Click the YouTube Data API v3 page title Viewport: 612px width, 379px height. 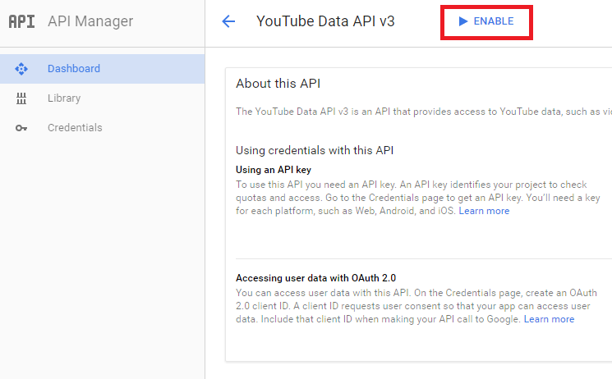pos(325,21)
